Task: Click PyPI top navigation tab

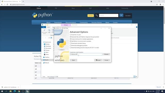Action: [x=90, y=8]
